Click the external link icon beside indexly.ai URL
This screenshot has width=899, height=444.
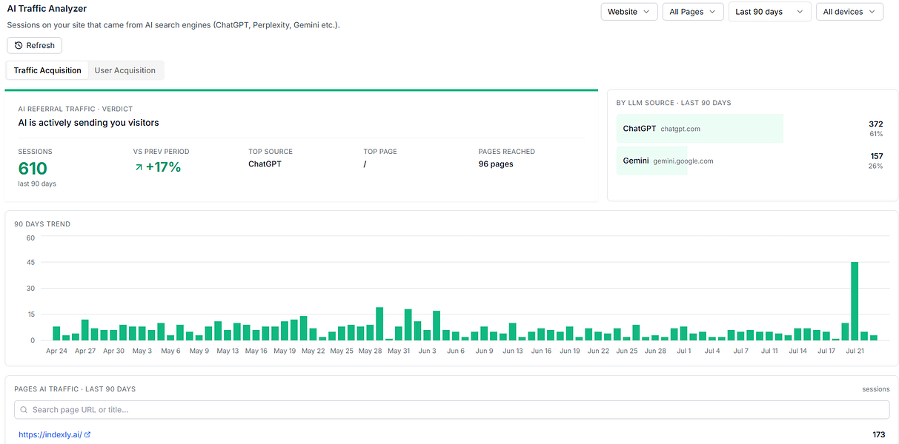coord(87,435)
